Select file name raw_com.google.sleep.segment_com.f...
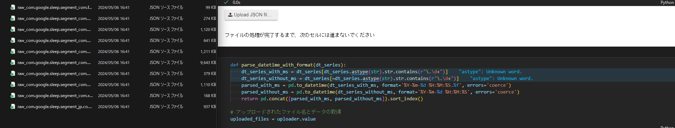The image size is (675, 128). coord(55,7)
